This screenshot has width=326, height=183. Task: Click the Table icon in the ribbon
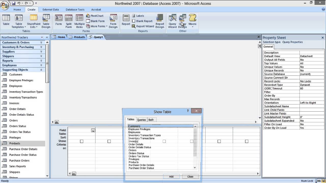coord(6,20)
